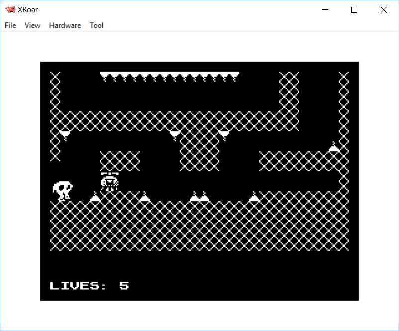399x331 pixels.
Task: Close the XRoar emulator window
Action: click(x=383, y=10)
